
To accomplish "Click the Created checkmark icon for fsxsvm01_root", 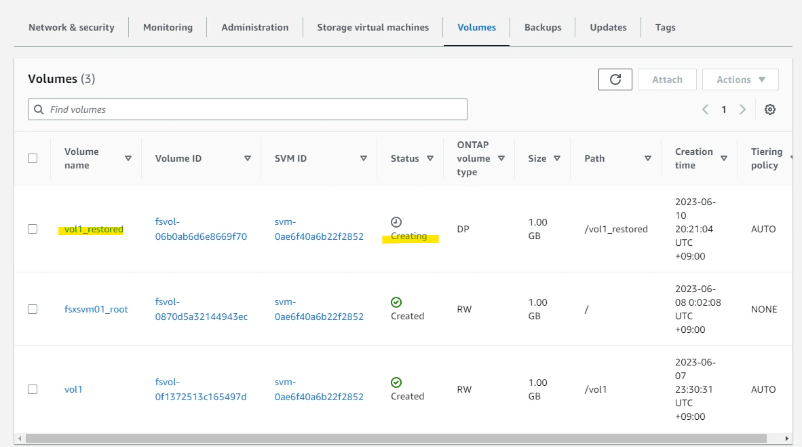I will tap(396, 302).
